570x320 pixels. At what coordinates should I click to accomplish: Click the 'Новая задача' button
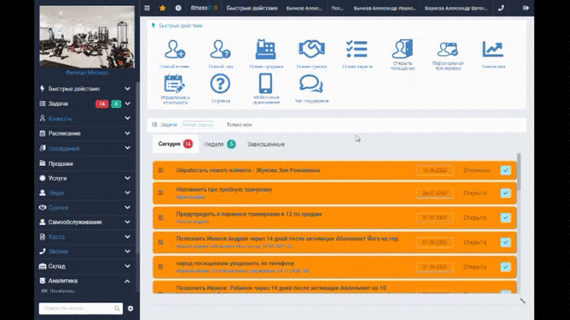(x=197, y=125)
